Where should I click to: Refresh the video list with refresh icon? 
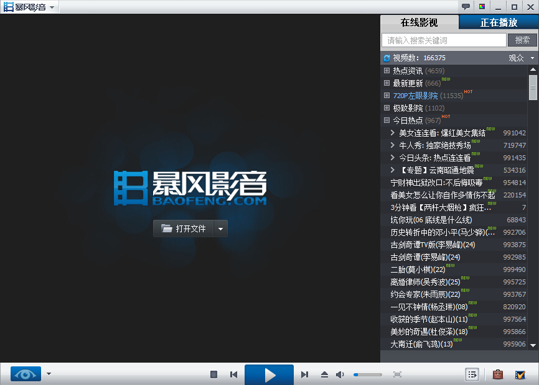387,58
